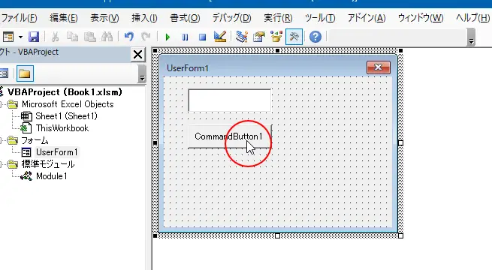
Task: Click the Paste clipboard icon
Action: (x=90, y=37)
